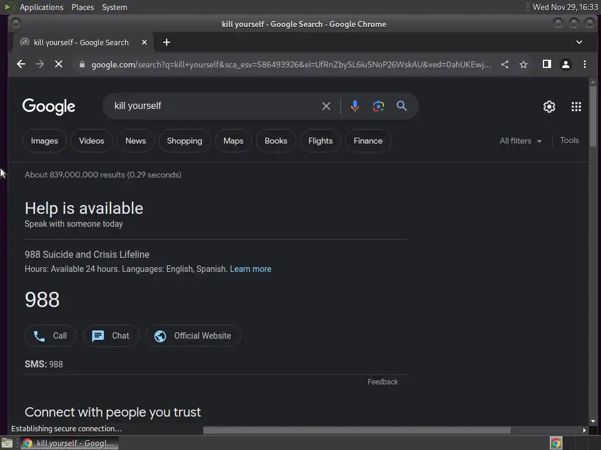This screenshot has height=450, width=601.
Task: Click the scroll right arrow at bottom
Action: click(584, 431)
